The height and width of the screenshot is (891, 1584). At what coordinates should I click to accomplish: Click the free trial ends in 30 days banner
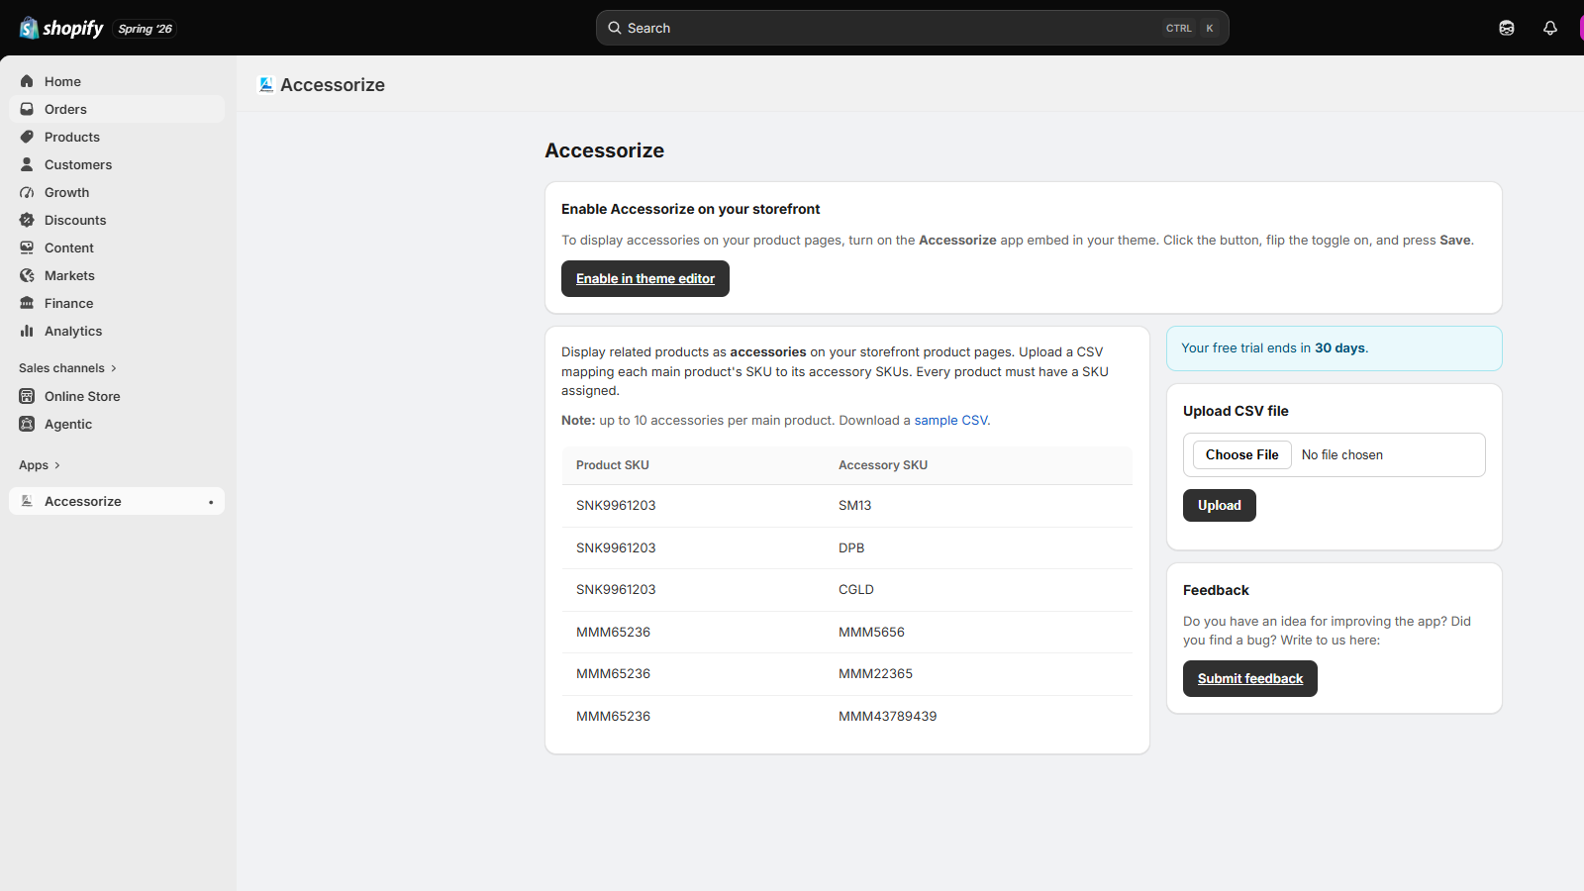[1335, 348]
